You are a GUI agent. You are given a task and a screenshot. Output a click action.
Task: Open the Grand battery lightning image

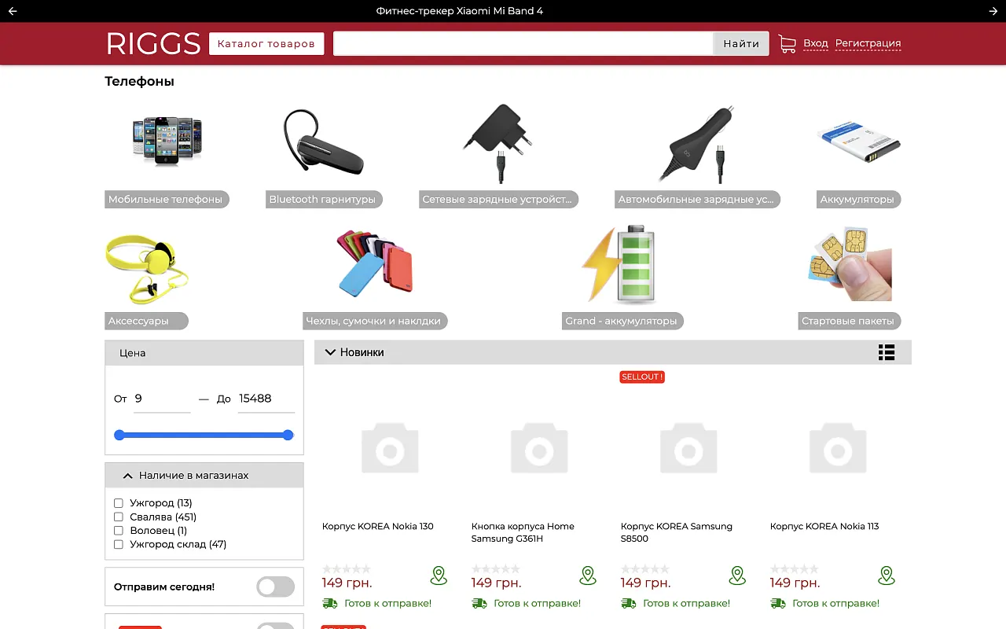pyautogui.click(x=621, y=264)
